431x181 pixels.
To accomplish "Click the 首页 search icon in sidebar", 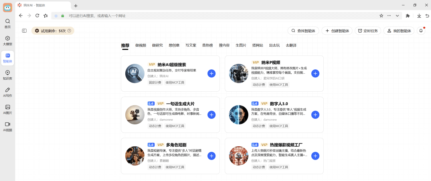I will [x=8, y=23].
